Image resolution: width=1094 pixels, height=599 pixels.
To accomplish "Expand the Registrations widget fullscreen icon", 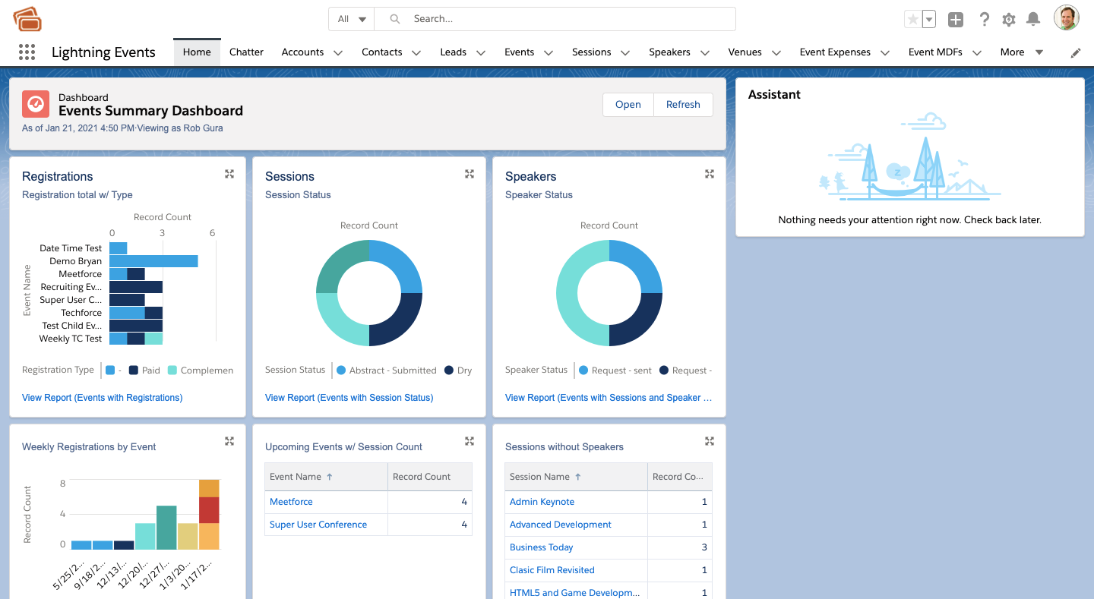I will [x=229, y=174].
